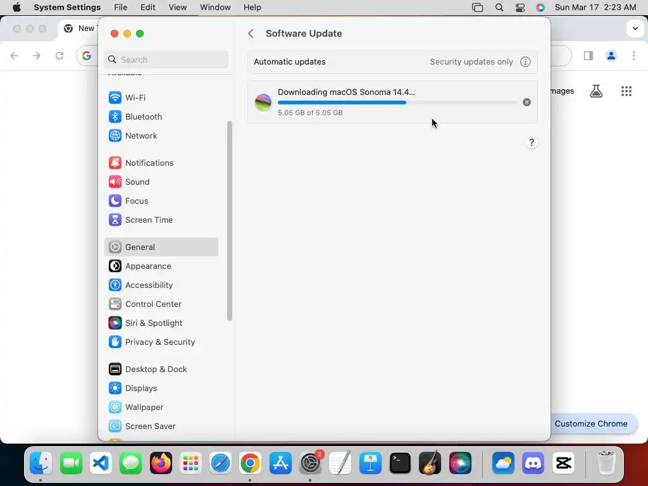Open Appearance settings

tap(161, 266)
